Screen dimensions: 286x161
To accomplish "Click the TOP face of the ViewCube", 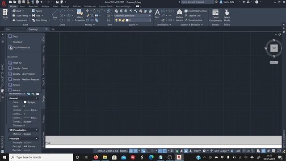I will (274, 48).
